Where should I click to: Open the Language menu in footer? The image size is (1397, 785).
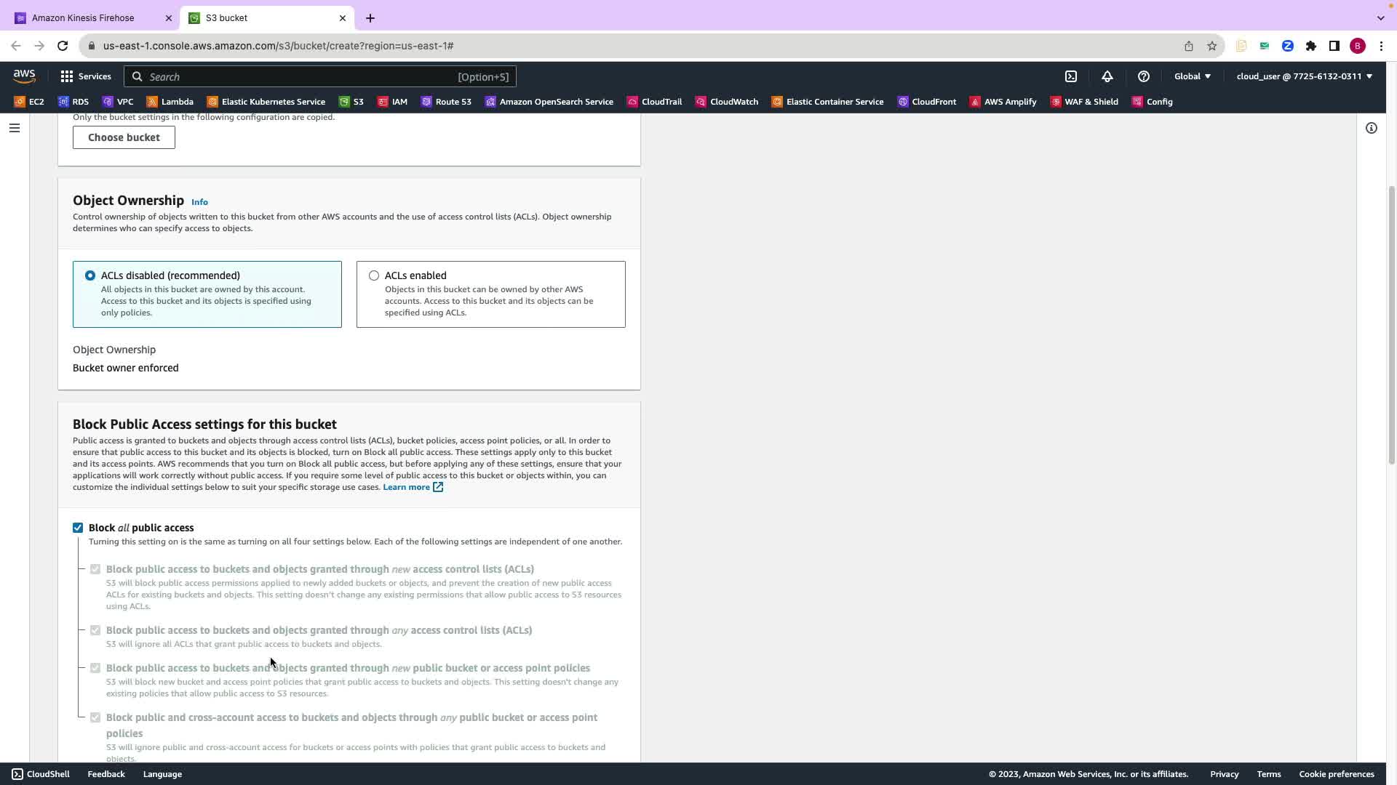click(162, 774)
